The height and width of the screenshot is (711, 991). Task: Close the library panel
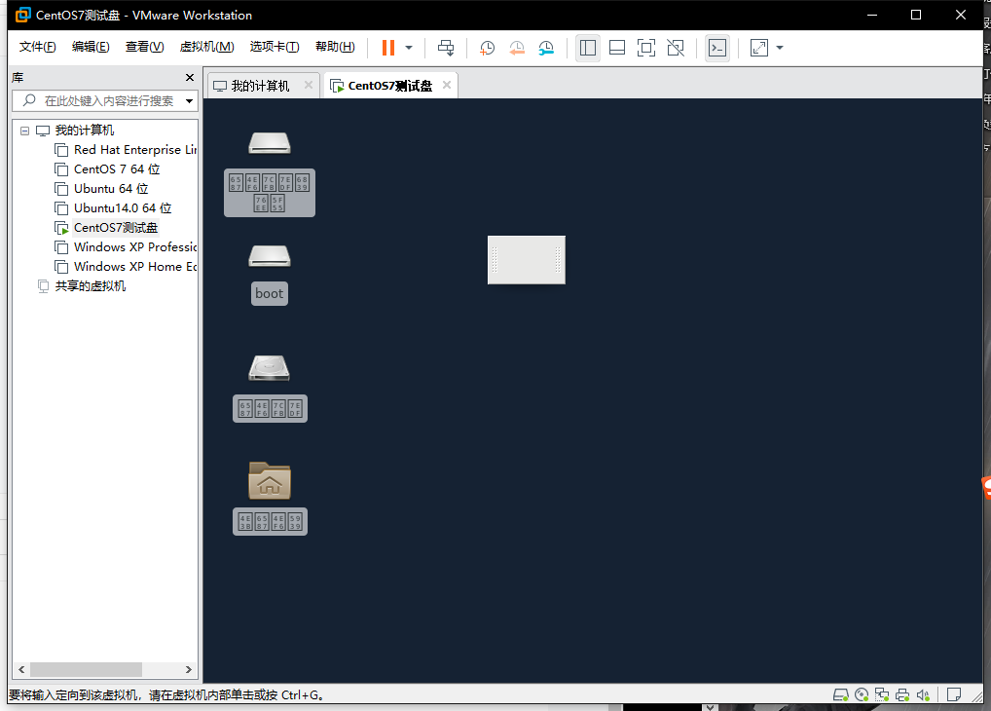(x=190, y=77)
